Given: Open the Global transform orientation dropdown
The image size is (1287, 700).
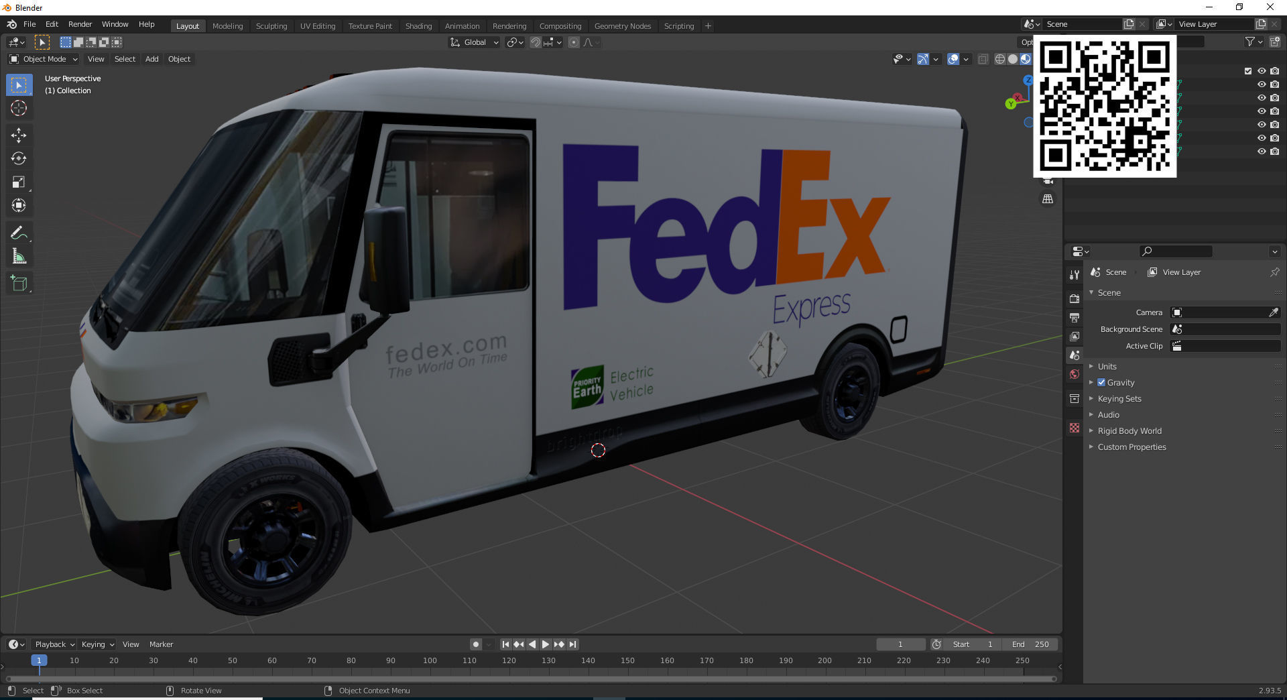Looking at the screenshot, I should coord(474,42).
